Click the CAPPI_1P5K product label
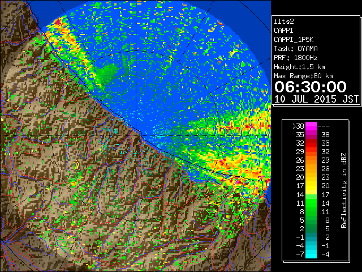The height and width of the screenshot is (272, 362). click(294, 40)
